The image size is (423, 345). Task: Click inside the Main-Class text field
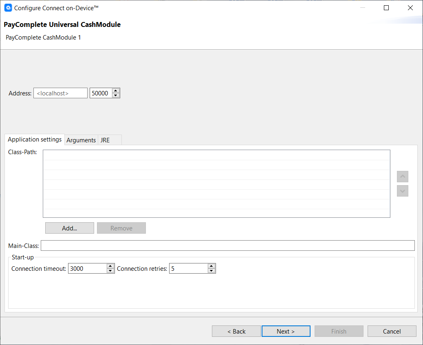227,245
